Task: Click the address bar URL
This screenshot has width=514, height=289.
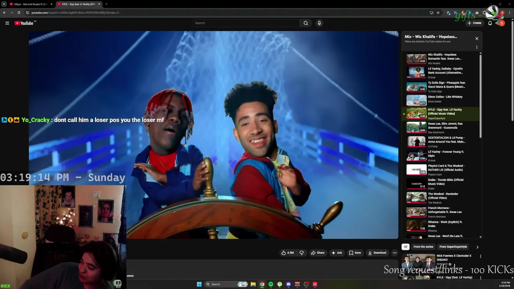Action: click(75, 12)
